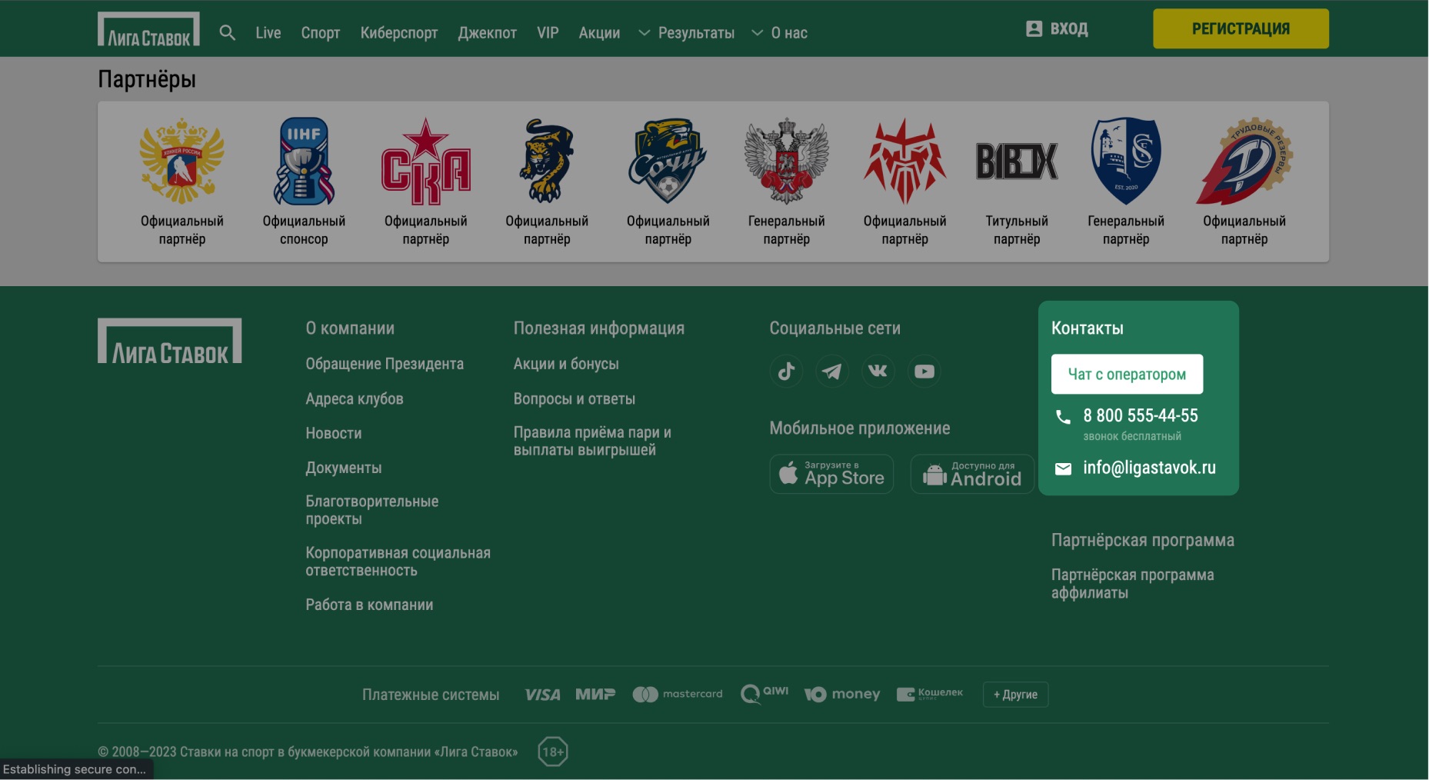The image size is (1429, 780).
Task: Open Корпоративная социальная ответственность link
Action: coord(398,562)
